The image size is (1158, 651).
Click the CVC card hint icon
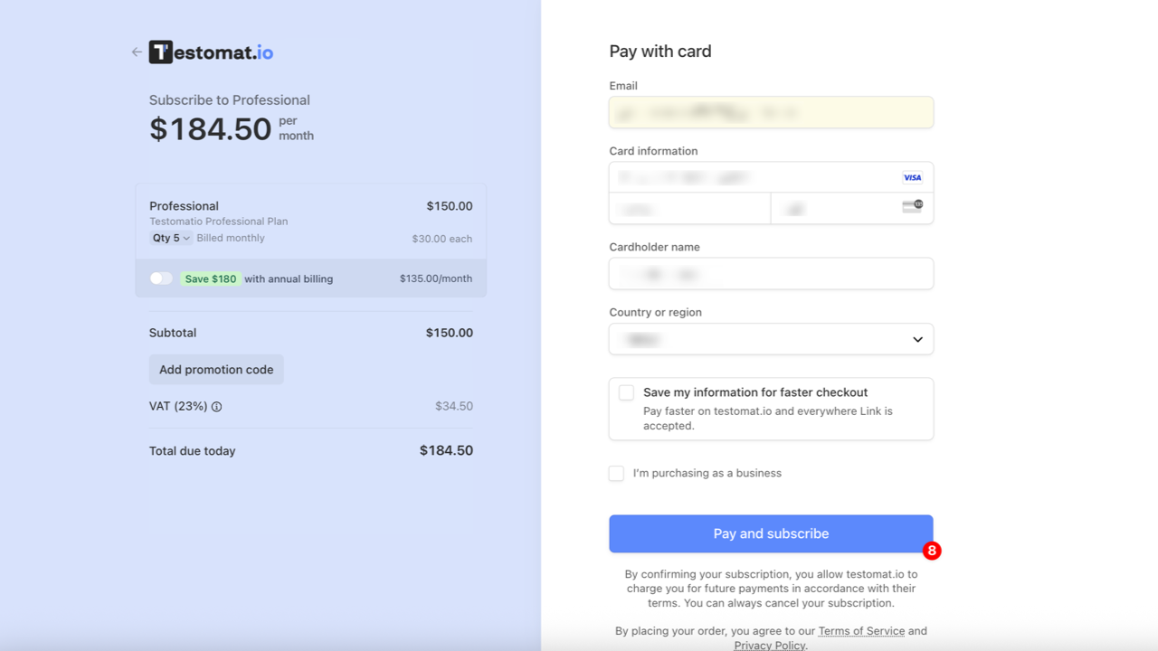click(912, 208)
